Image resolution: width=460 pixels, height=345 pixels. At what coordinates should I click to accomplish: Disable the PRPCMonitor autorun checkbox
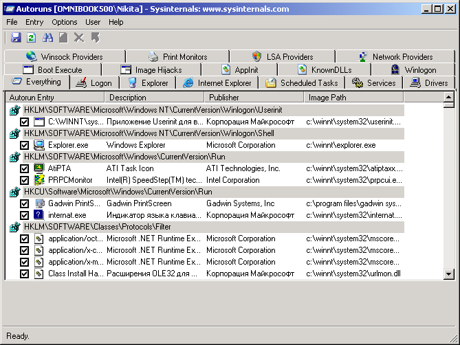click(x=24, y=181)
